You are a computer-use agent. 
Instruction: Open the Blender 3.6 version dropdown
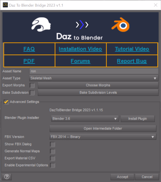click(x=85, y=119)
